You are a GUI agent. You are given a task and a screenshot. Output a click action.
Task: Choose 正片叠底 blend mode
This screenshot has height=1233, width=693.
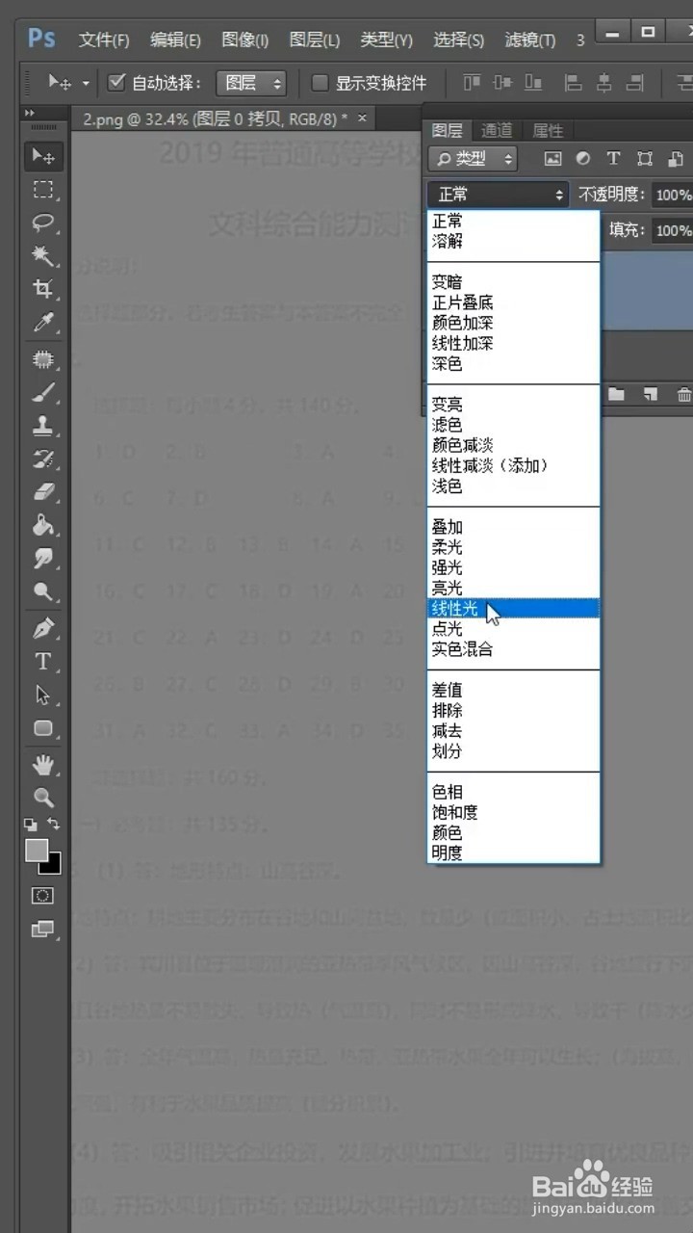(x=514, y=302)
